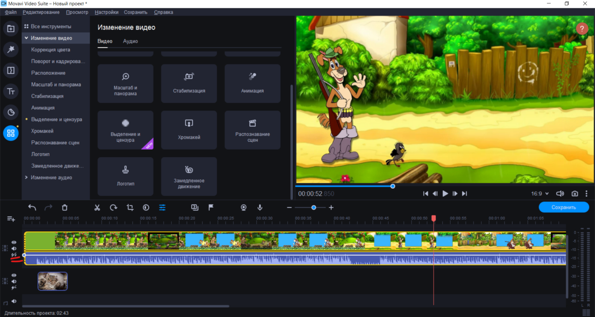Hide the overlay track with cat clip
Image resolution: width=595 pixels, height=317 pixels.
(x=14, y=275)
